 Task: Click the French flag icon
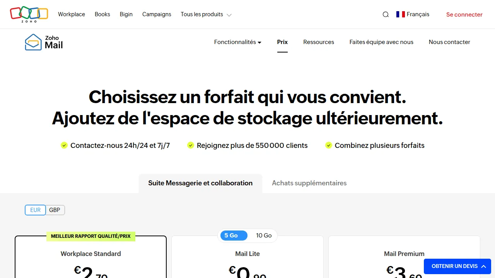tap(400, 14)
